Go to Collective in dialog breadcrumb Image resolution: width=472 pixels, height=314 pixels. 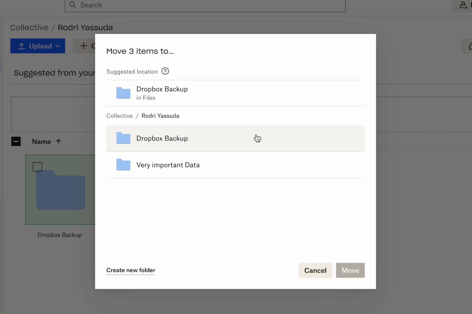click(119, 116)
